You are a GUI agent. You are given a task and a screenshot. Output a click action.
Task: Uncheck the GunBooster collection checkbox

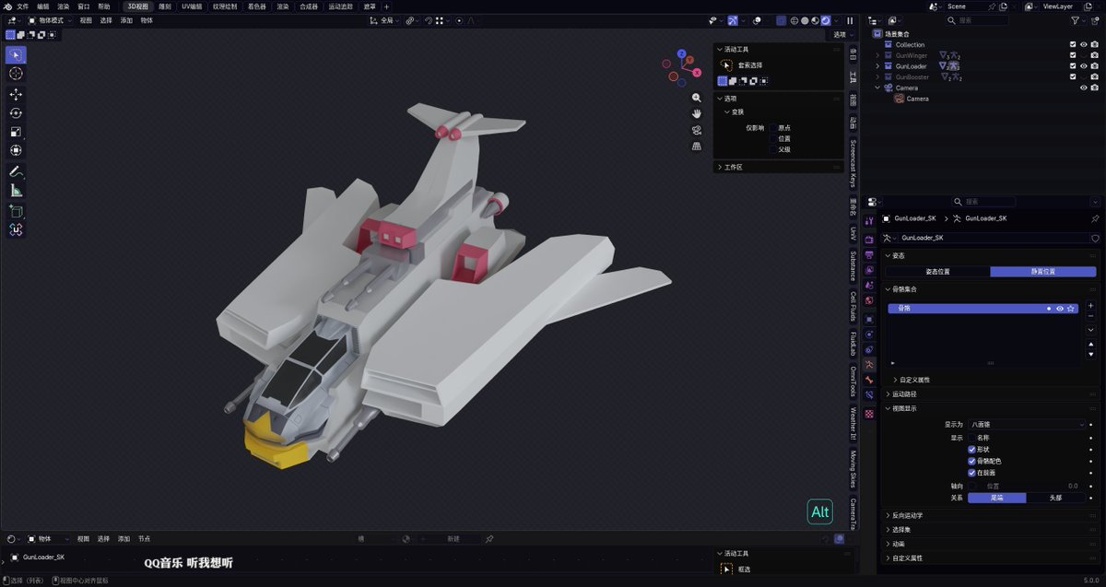pyautogui.click(x=1073, y=76)
